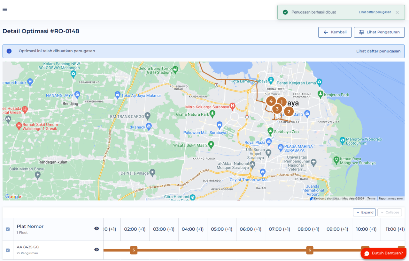Viewport: 409px width, 261px height.
Task: Click the Collapse button above the timeline
Action: point(390,212)
